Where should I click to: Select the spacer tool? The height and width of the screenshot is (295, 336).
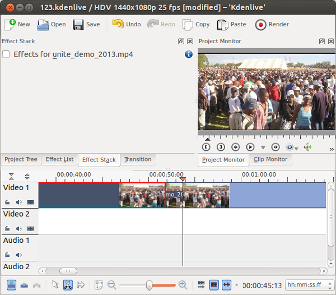pos(80,285)
